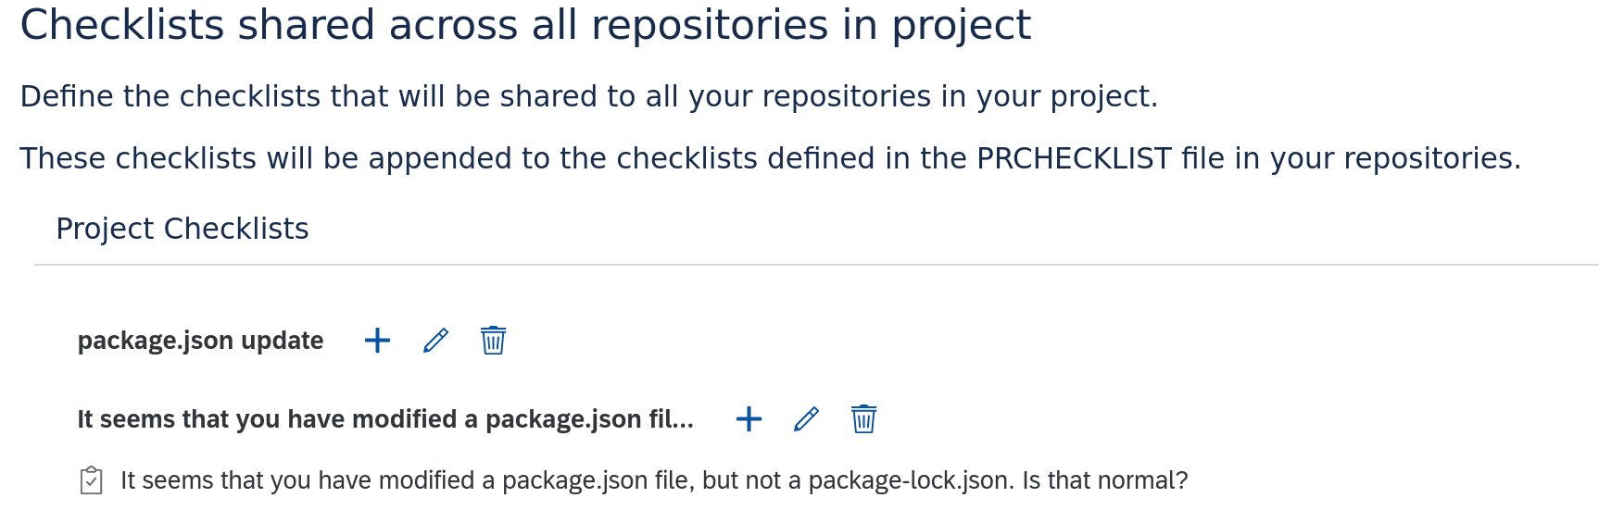Delete the package.json update checklist
Viewport: 1599px width, 523px height.
(493, 341)
